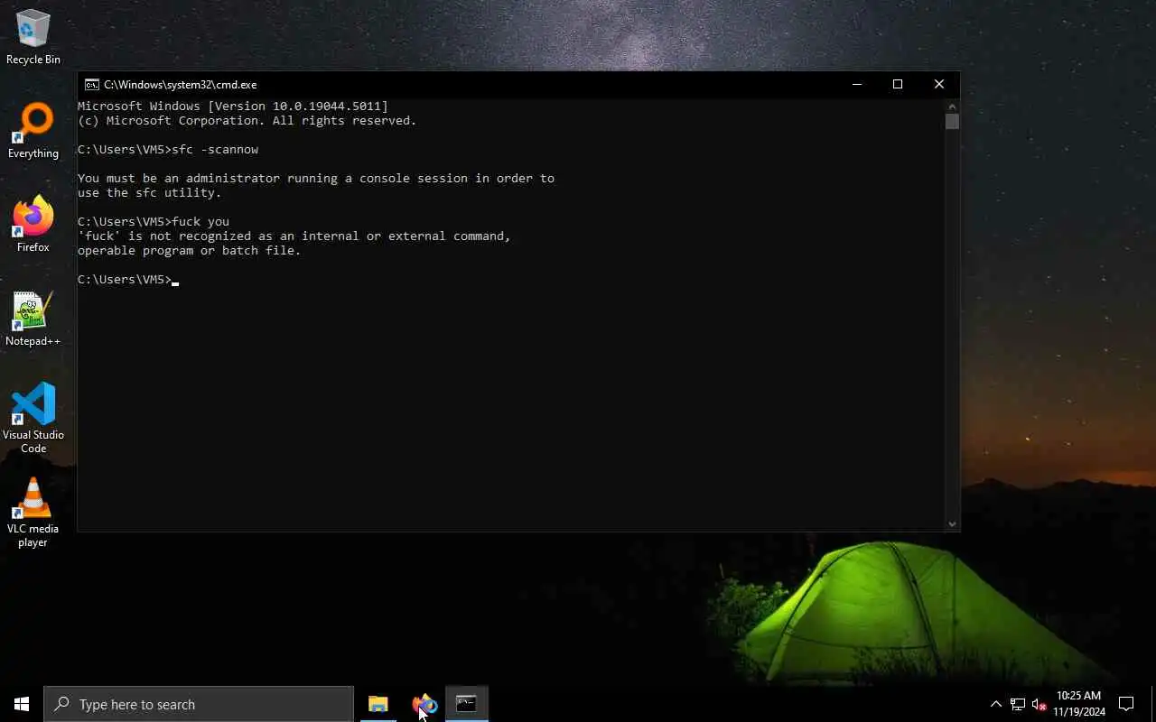This screenshot has height=722, width=1156.
Task: Click the 'operable program or batch file.' line
Action: pyautogui.click(x=190, y=251)
